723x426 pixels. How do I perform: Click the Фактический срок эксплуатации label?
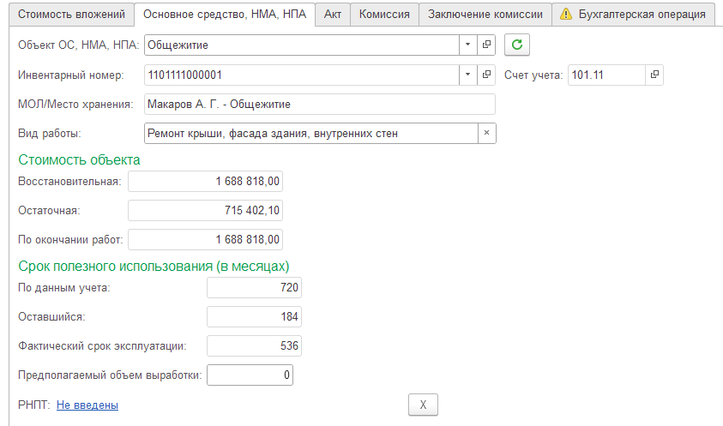[x=102, y=345]
